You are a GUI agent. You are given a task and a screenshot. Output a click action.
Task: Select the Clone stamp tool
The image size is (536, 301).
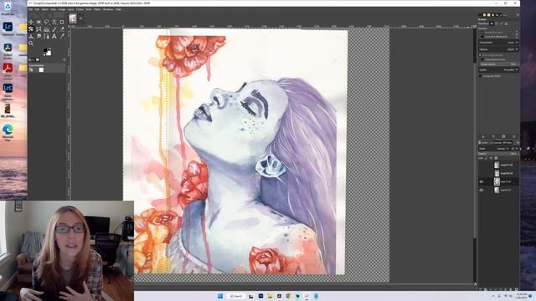(x=31, y=37)
